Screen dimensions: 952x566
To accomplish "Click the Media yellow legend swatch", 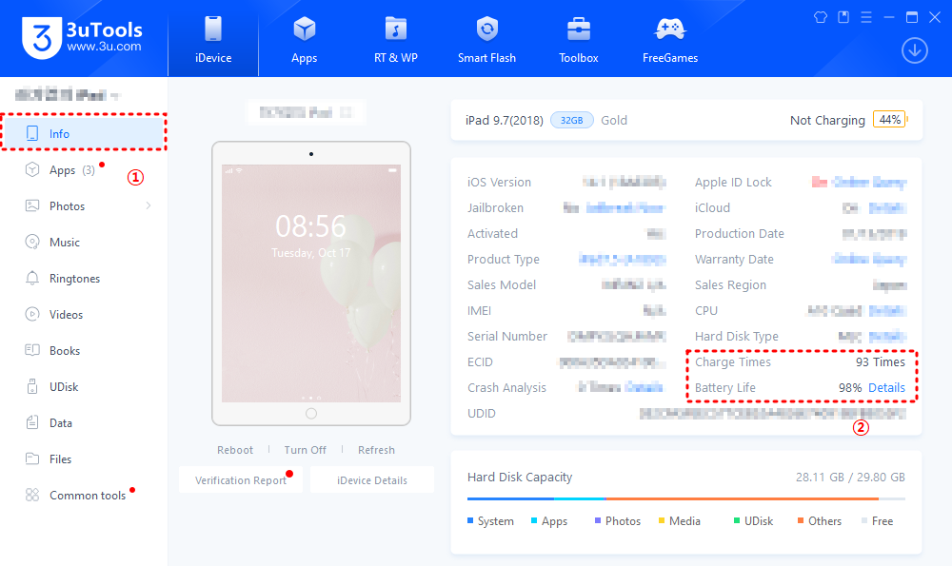I will tap(662, 521).
